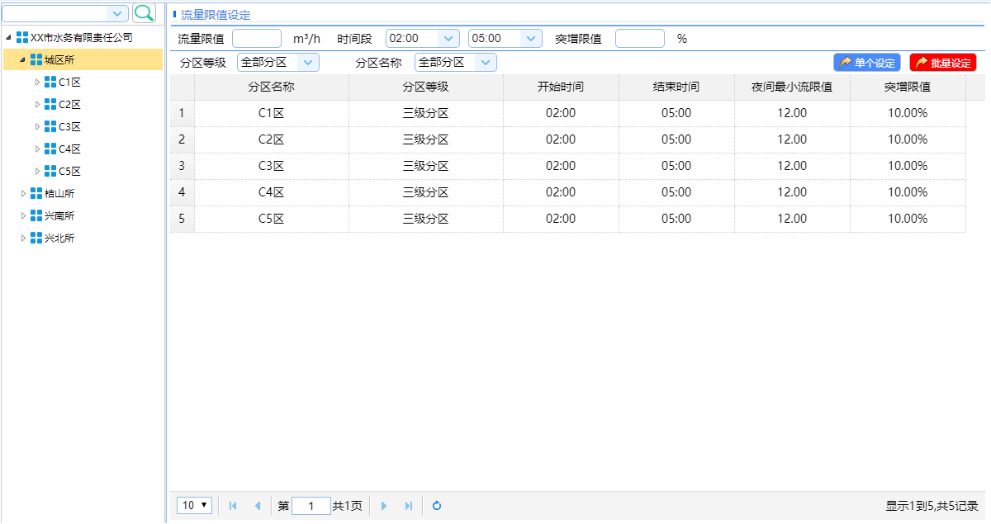991x524 pixels.
Task: Select table row number 3
Action: pyautogui.click(x=182, y=166)
